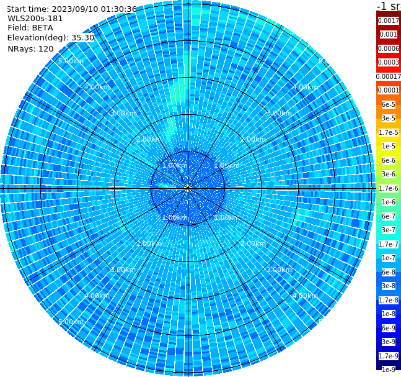
Task: Select the upper-right 4.00km range ring label
Action: (x=305, y=87)
